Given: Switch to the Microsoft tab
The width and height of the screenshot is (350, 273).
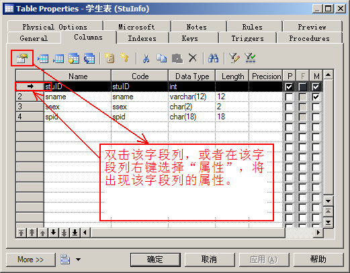Looking at the screenshot, I should click(136, 27).
